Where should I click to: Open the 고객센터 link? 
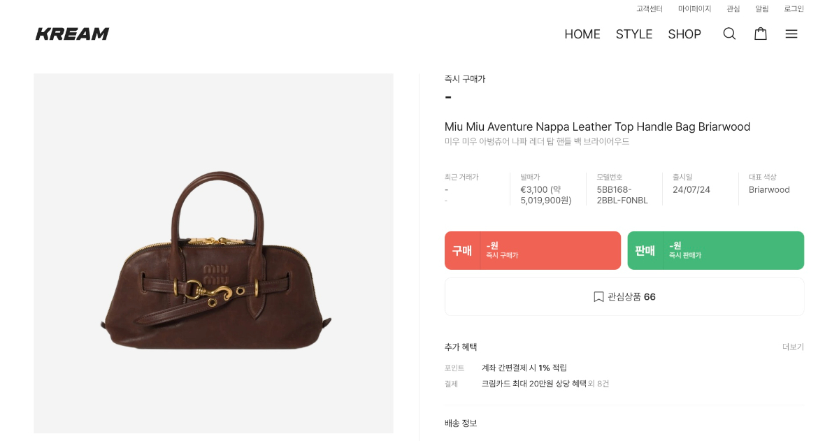point(650,9)
